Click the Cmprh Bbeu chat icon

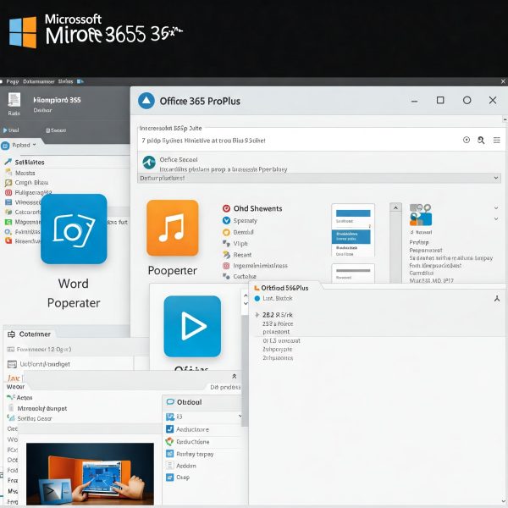[x=8, y=183]
